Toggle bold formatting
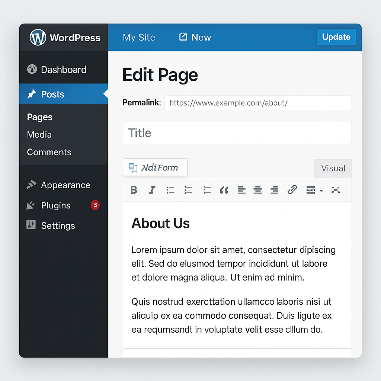Screen dimensions: 381x381 pyautogui.click(x=134, y=190)
